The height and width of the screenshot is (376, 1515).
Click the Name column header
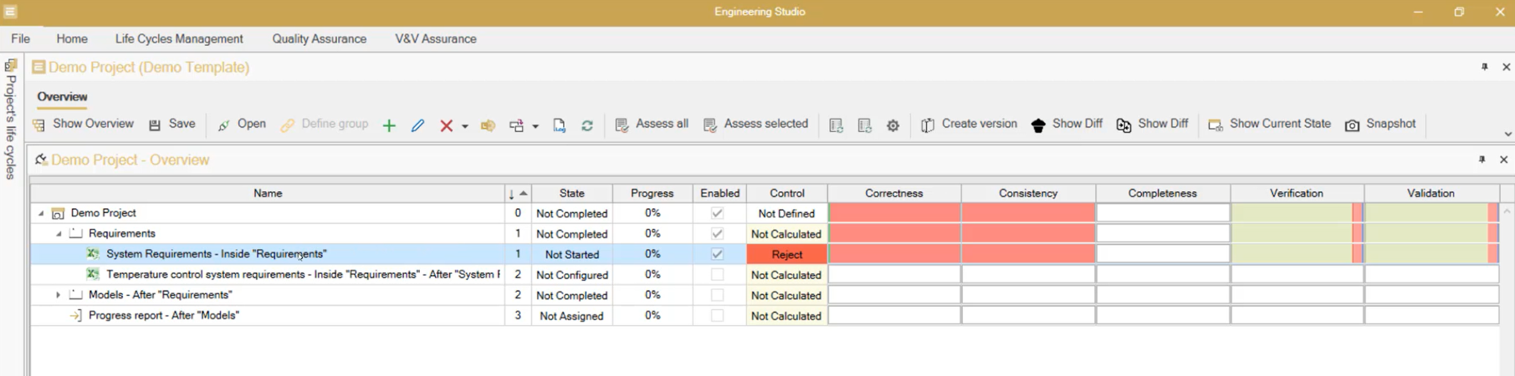tap(268, 193)
